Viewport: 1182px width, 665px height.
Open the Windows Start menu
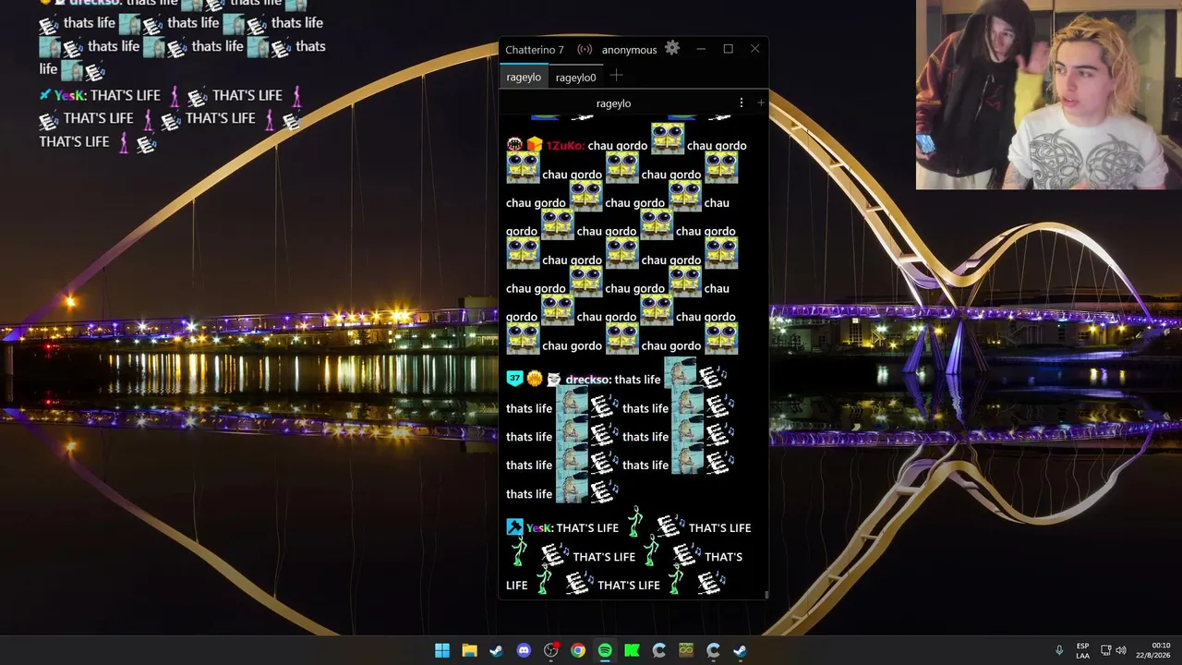click(x=442, y=650)
